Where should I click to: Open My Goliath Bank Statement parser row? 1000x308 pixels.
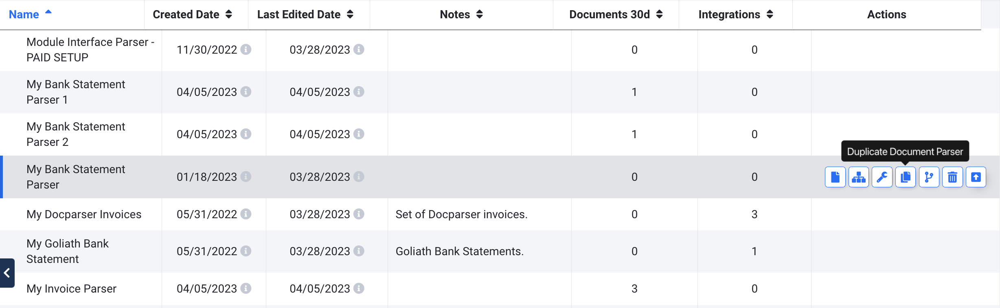click(68, 251)
